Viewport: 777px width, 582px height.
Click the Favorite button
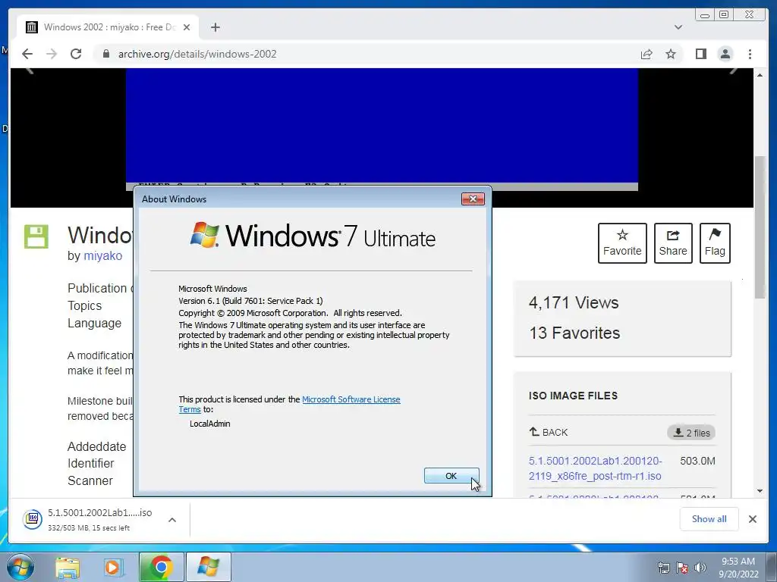coord(622,243)
